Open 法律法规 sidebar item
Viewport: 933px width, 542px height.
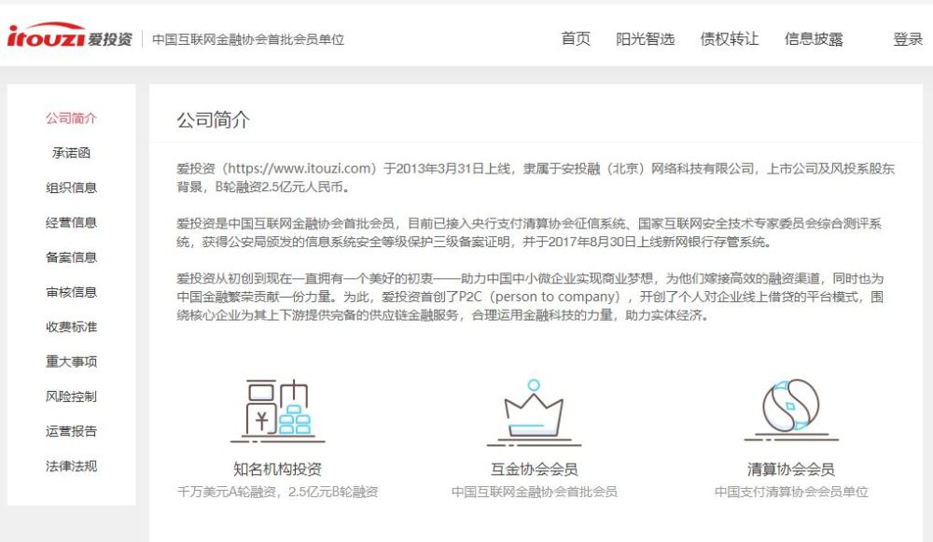72,466
